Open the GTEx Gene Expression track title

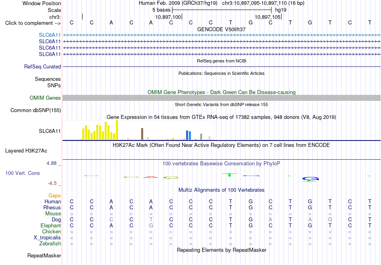[x=221, y=117]
